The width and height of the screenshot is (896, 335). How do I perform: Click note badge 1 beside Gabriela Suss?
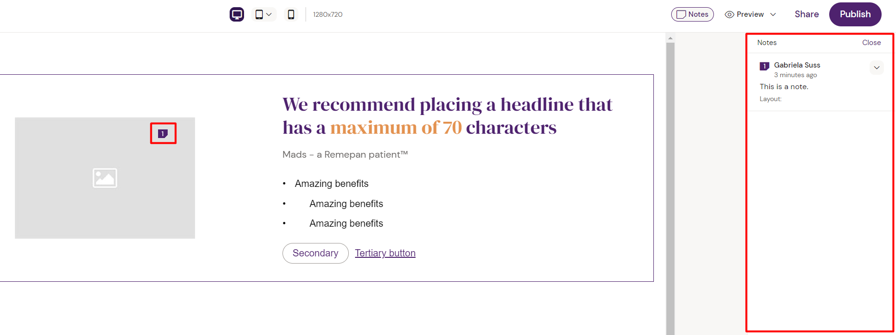point(764,66)
